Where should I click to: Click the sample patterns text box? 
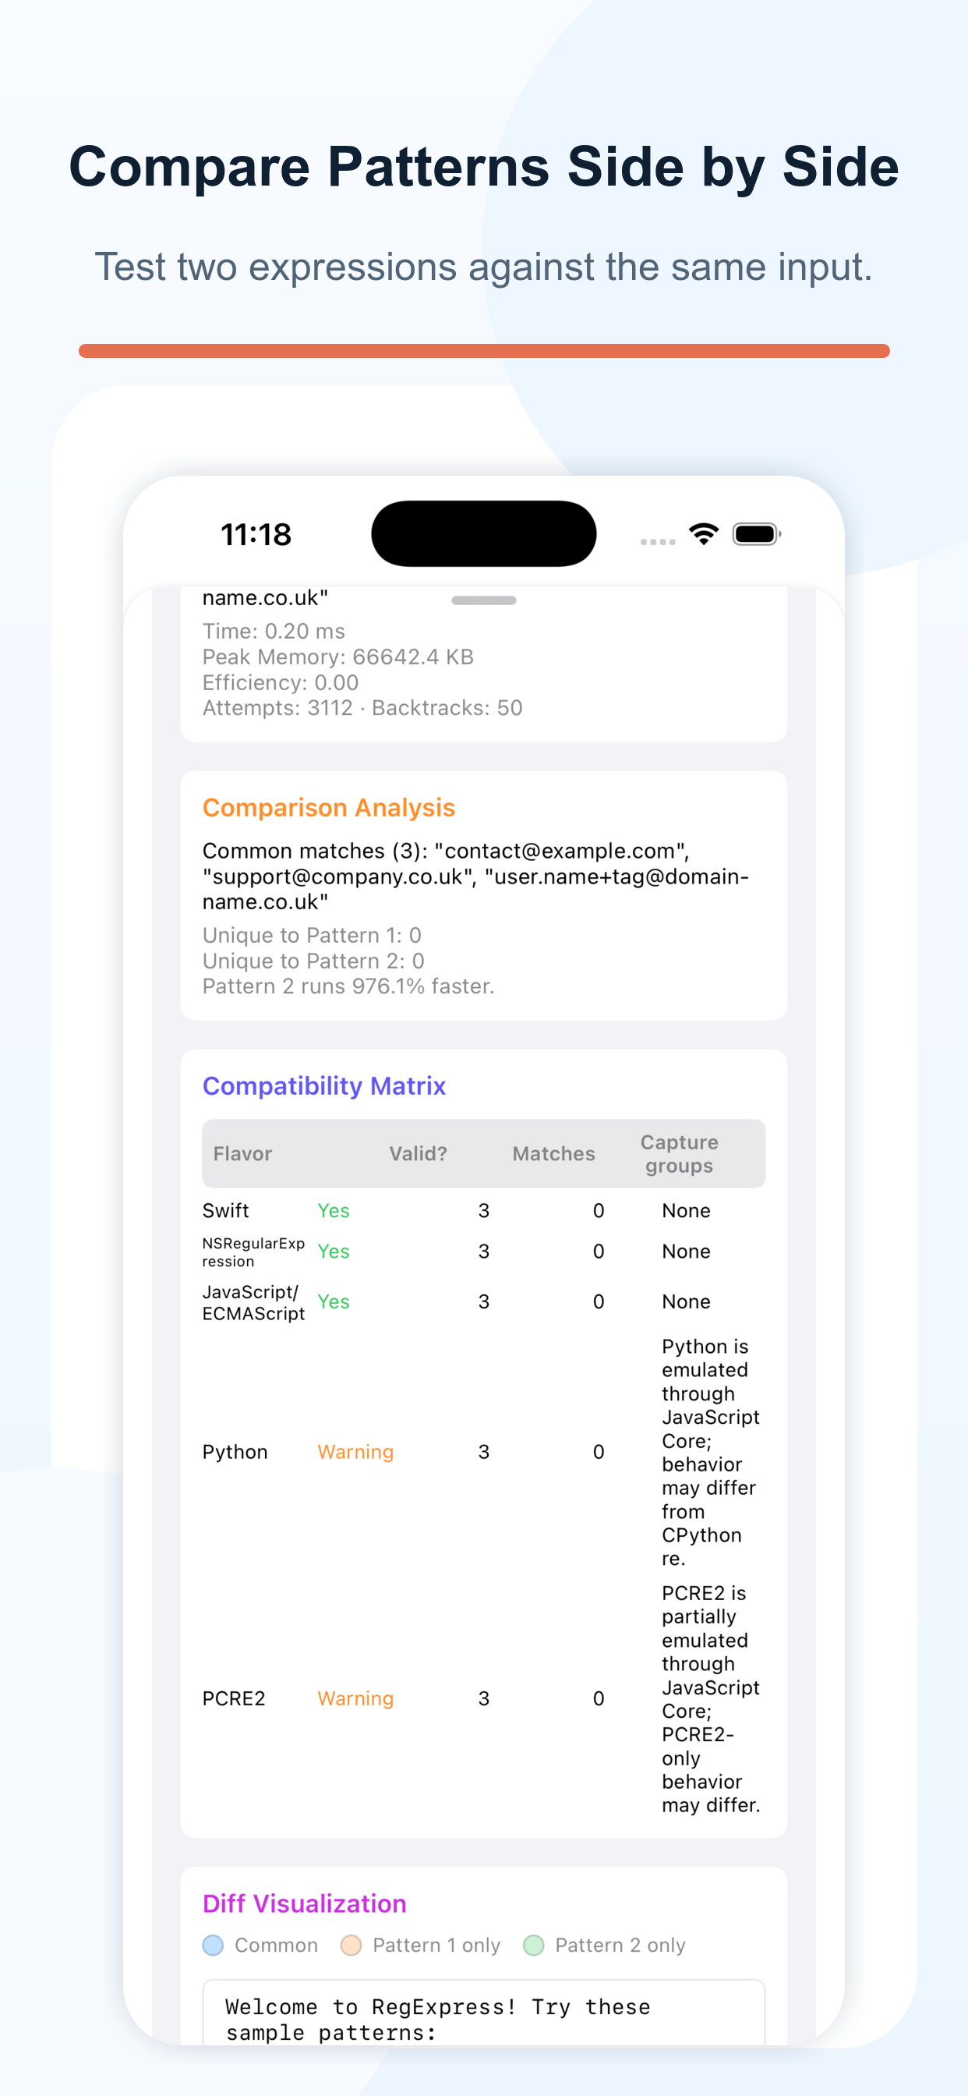[x=483, y=2013]
